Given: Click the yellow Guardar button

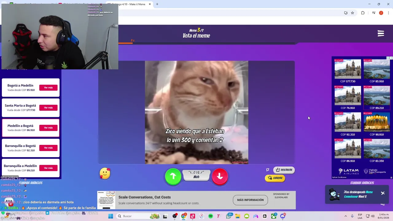Looking at the screenshot, I should click(x=275, y=178).
